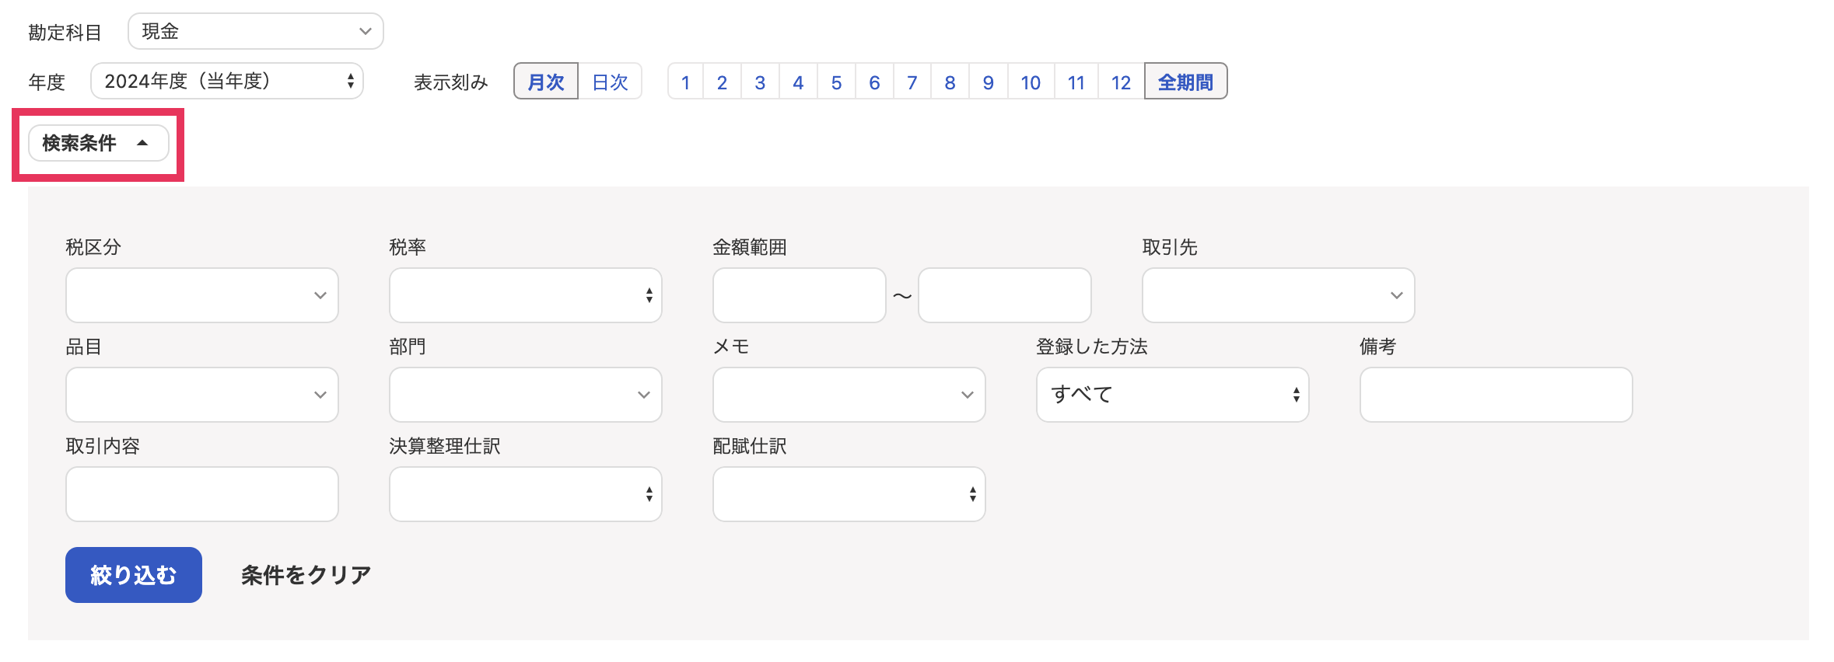The image size is (1834, 662).
Task: Select month 2 in the period selector
Action: [x=722, y=82]
